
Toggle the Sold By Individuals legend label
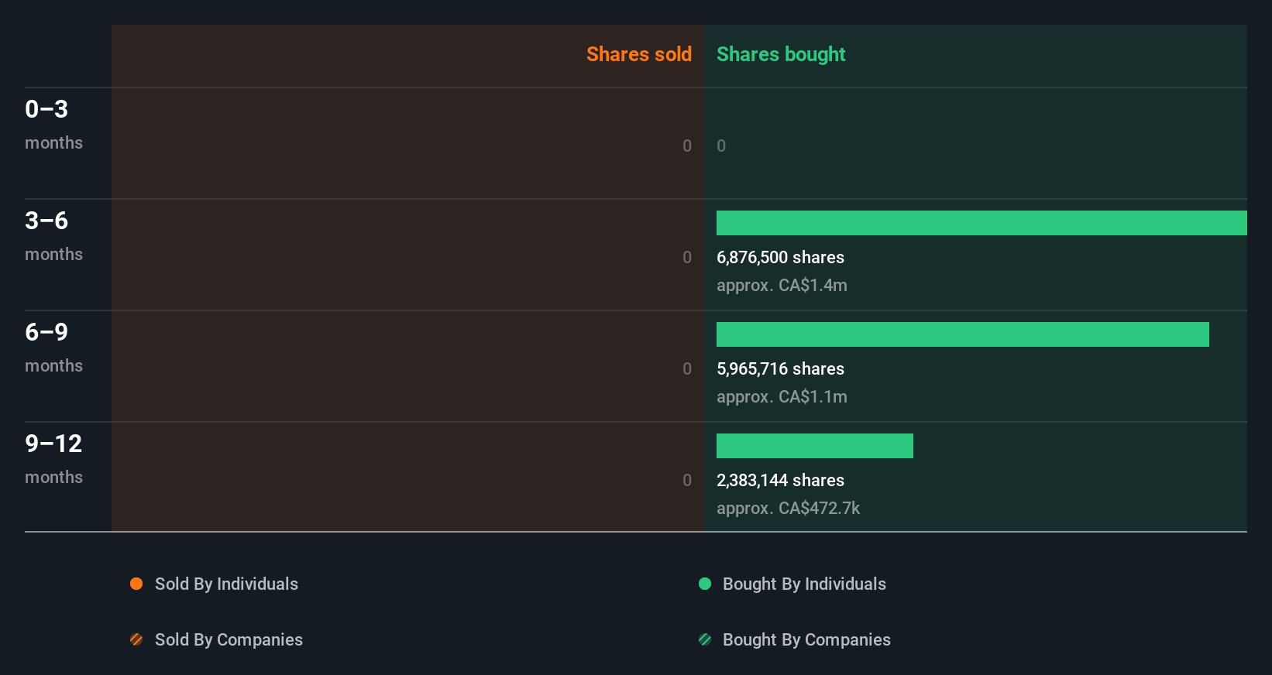226,584
